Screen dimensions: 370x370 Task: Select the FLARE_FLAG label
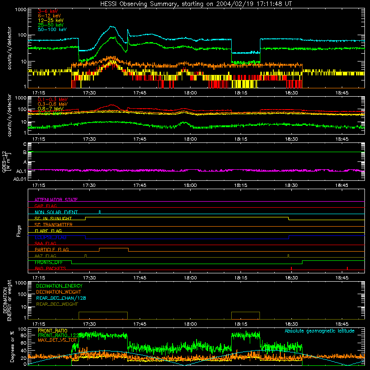tap(48, 231)
